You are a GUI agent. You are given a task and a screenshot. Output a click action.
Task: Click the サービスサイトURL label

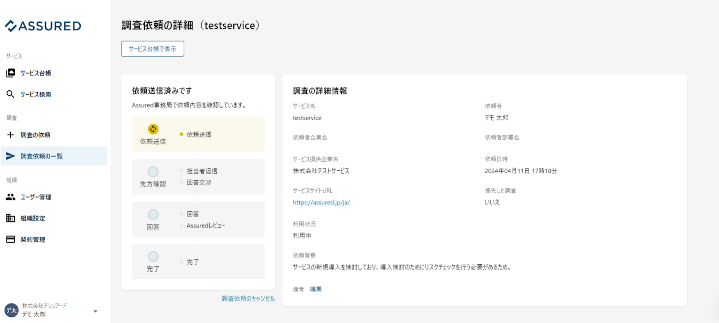[x=313, y=190]
